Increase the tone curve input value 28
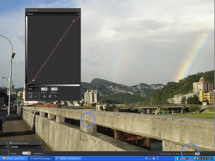Screen dimensions: 215x161 click(48, 89)
